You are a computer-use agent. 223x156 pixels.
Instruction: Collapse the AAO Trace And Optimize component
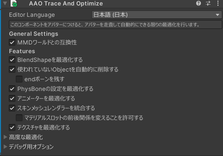pos(5,4)
